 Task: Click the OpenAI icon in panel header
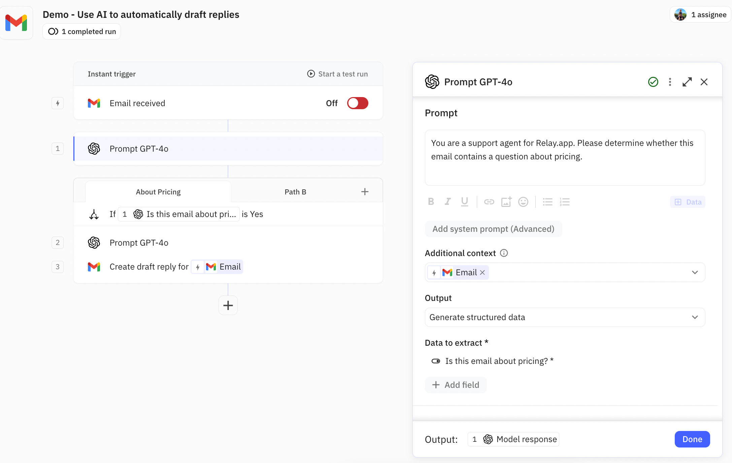tap(432, 82)
